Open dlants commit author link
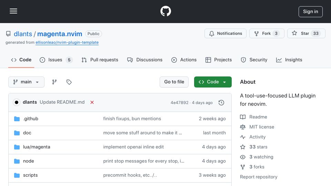Image resolution: width=331 pixels, height=186 pixels. coord(30,102)
